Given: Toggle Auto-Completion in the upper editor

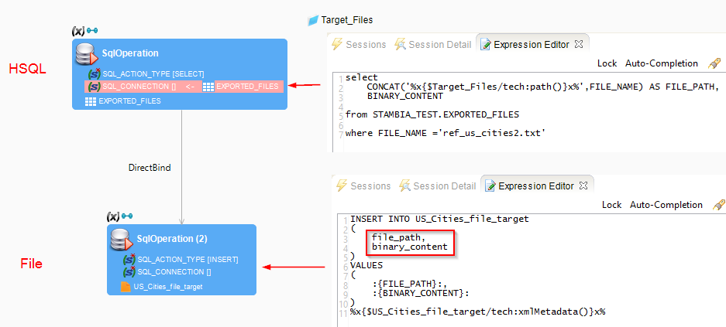Looking at the screenshot, I should (x=662, y=63).
